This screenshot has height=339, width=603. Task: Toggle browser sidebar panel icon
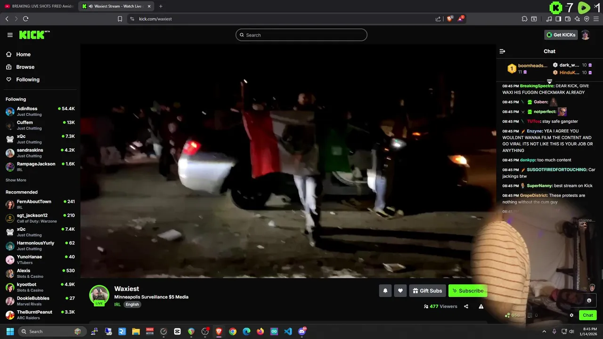pyautogui.click(x=558, y=19)
